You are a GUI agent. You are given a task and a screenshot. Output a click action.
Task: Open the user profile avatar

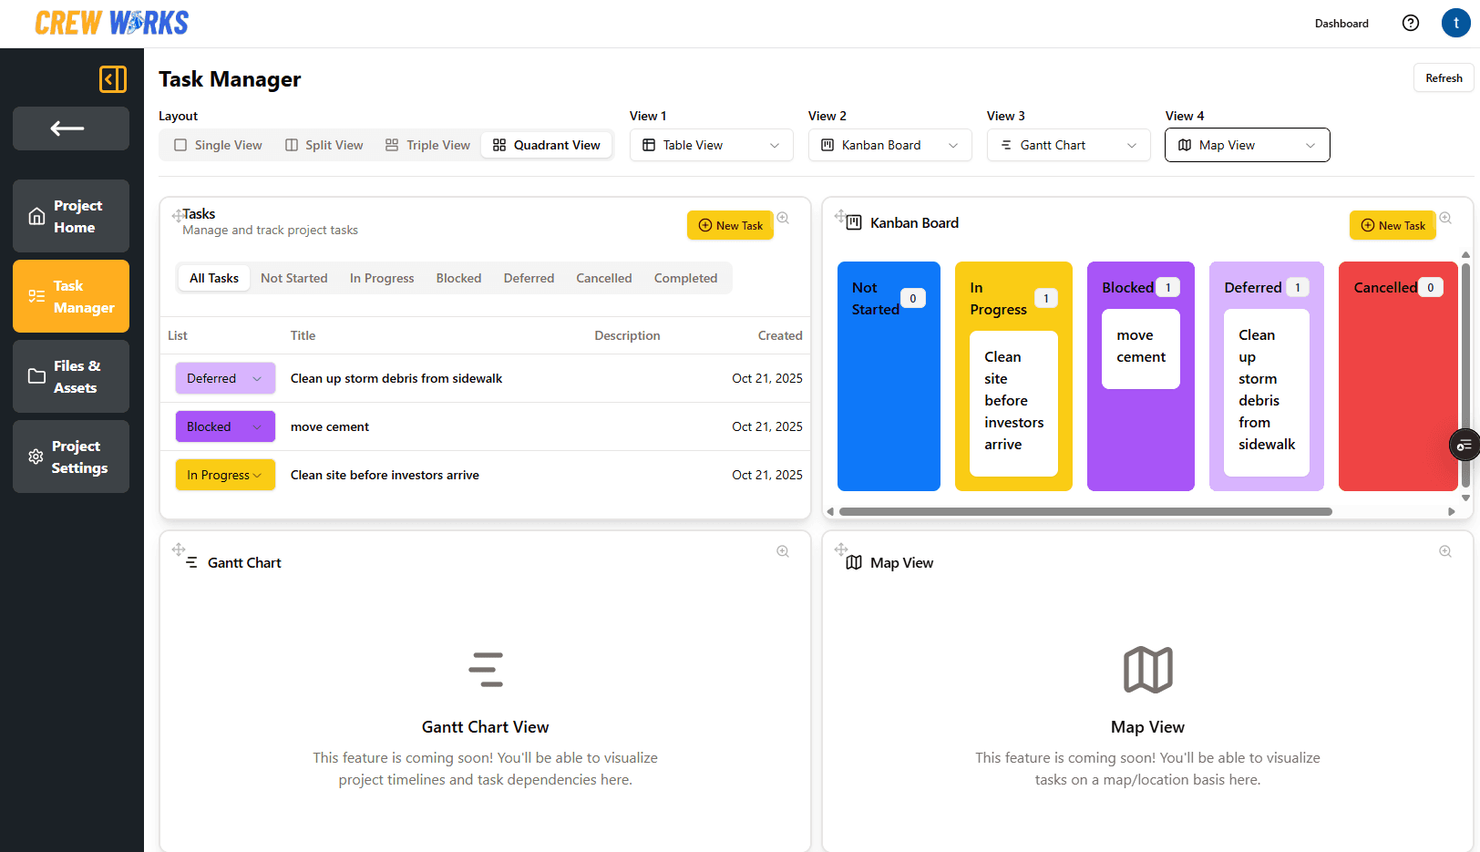point(1455,24)
